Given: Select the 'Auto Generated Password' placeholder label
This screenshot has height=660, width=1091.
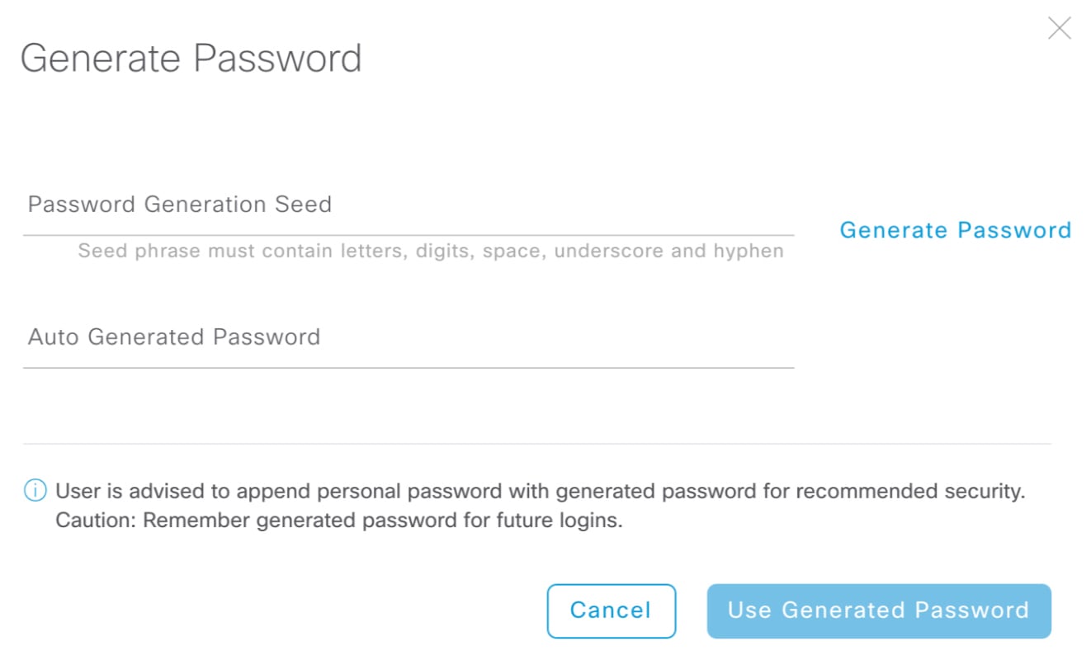Looking at the screenshot, I should click(x=174, y=337).
